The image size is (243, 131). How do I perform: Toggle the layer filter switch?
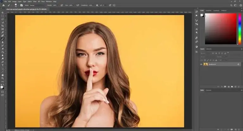coord(228,53)
